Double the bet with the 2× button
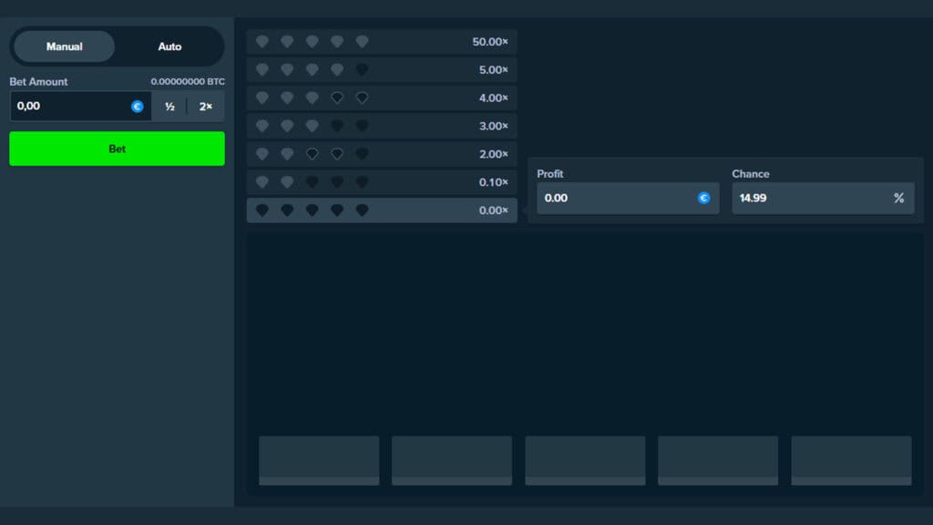 (x=206, y=107)
